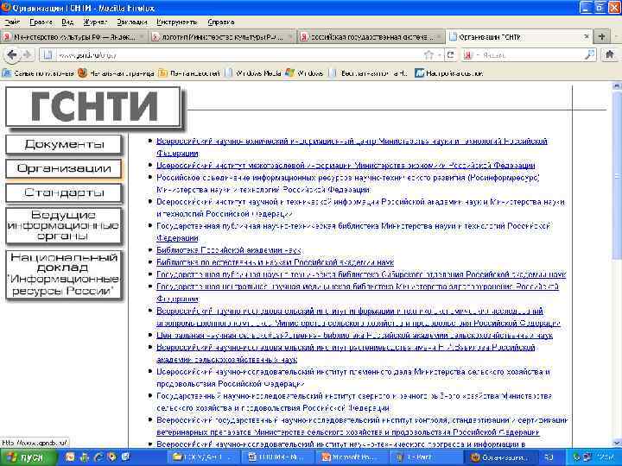Screen dimensions: 622x466
Task: Open the Организации section button
Action: coord(64,169)
